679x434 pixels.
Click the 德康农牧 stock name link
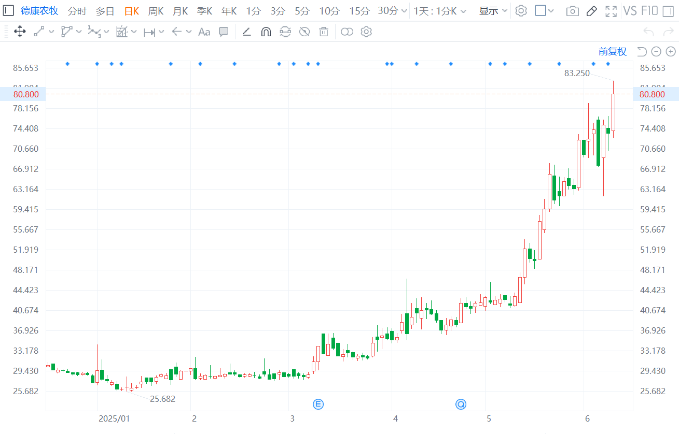click(x=39, y=11)
